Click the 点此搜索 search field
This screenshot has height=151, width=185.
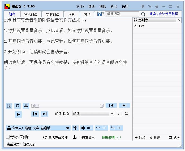coord(122,14)
